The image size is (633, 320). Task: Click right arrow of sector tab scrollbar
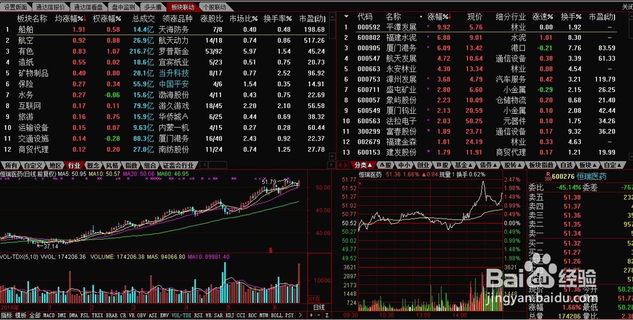coord(332,165)
